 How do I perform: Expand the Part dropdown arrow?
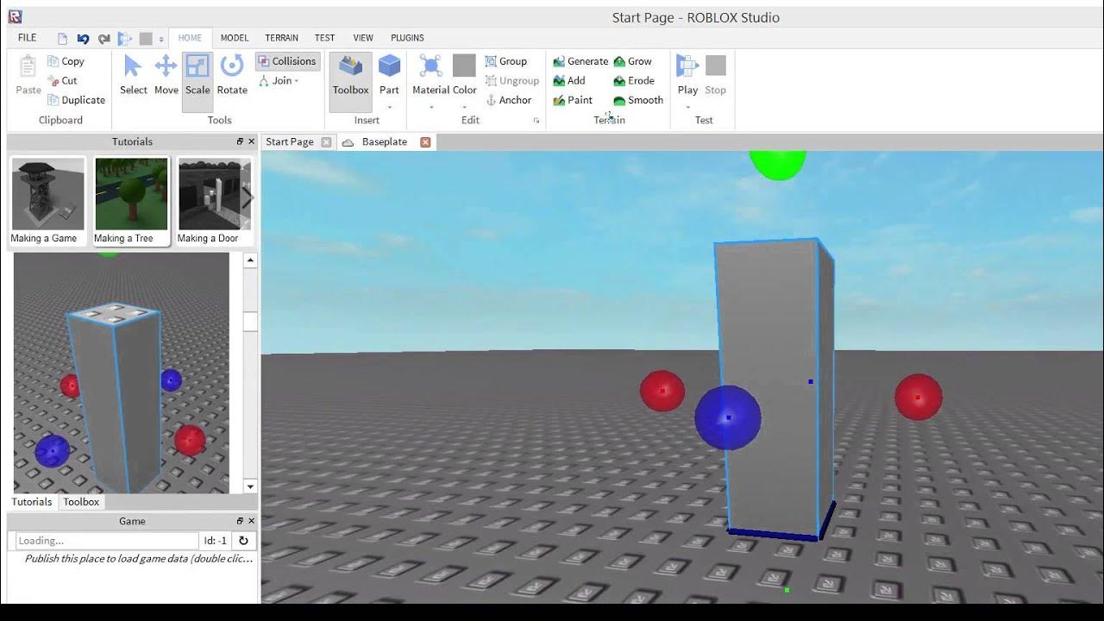(x=390, y=108)
